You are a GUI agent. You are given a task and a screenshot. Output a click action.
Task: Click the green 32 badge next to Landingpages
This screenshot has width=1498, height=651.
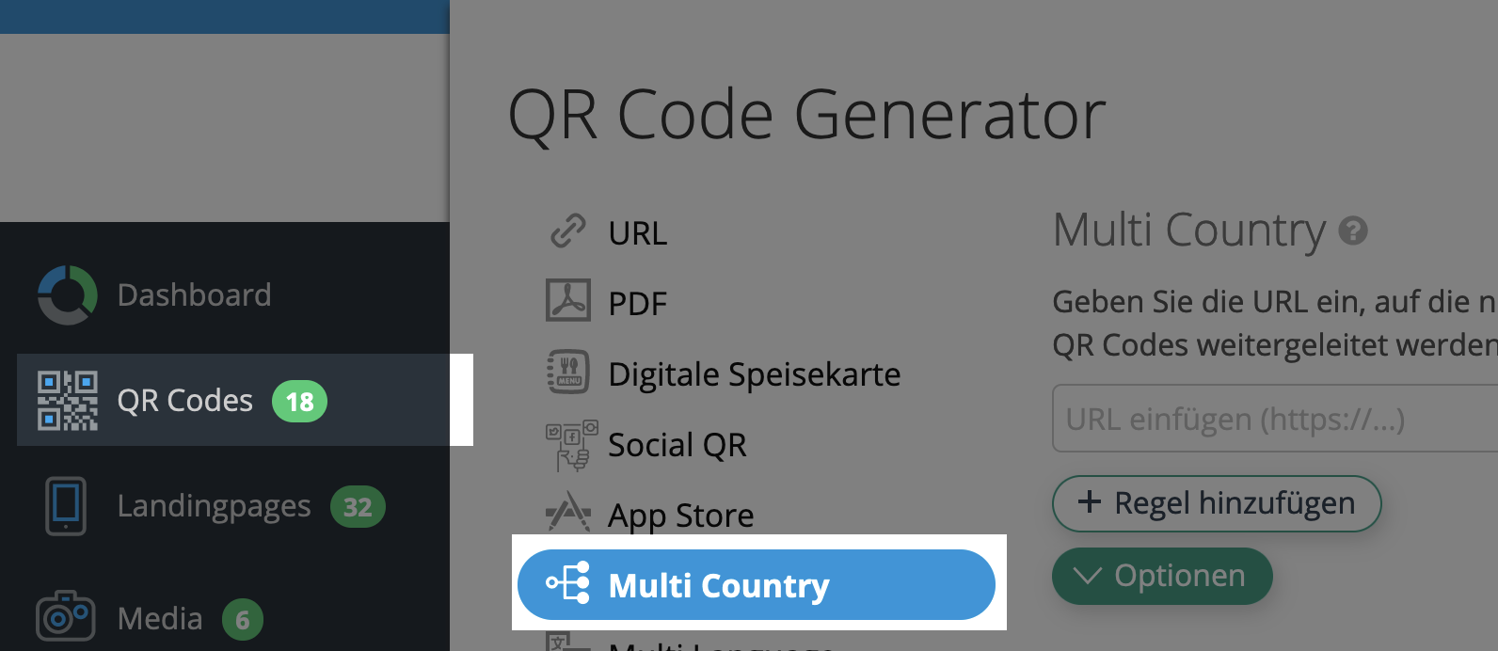(x=358, y=506)
